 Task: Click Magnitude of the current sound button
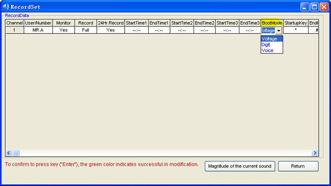click(x=240, y=166)
